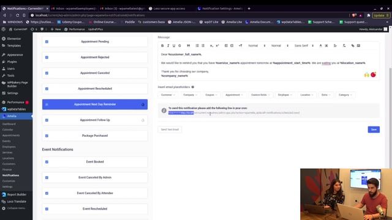Expand the Appointment placeholders dropdown
Image resolution: width=392 pixels, height=220 pixels.
pos(234,95)
